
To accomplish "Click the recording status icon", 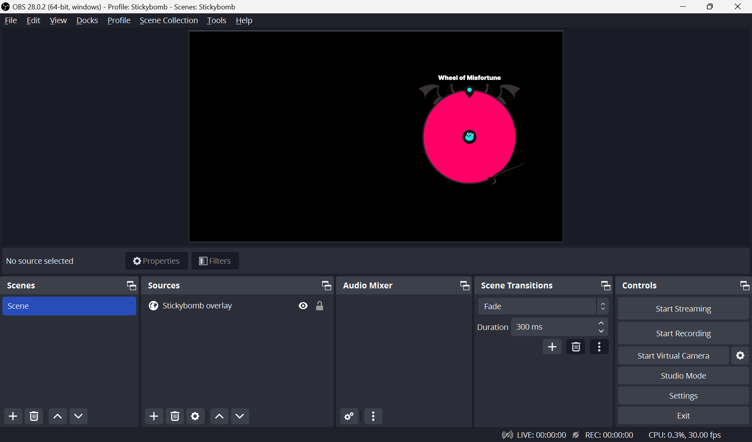I will (576, 435).
